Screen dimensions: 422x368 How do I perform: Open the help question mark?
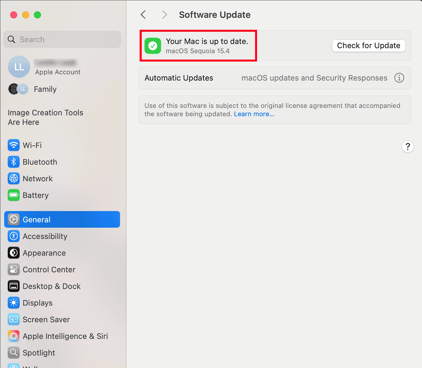[x=408, y=146]
